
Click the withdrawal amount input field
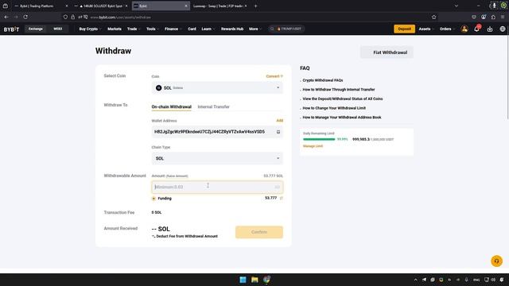(217, 187)
